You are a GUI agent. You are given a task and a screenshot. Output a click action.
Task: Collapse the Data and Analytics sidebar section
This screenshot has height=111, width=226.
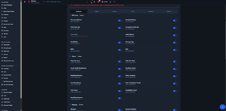coord(17,42)
